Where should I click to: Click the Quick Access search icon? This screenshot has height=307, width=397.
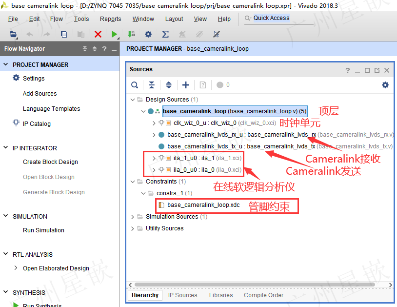pos(248,18)
